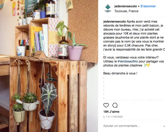Screen dimensions: 165x132
Task: Like the post with the heart icon
Action: (106, 105)
